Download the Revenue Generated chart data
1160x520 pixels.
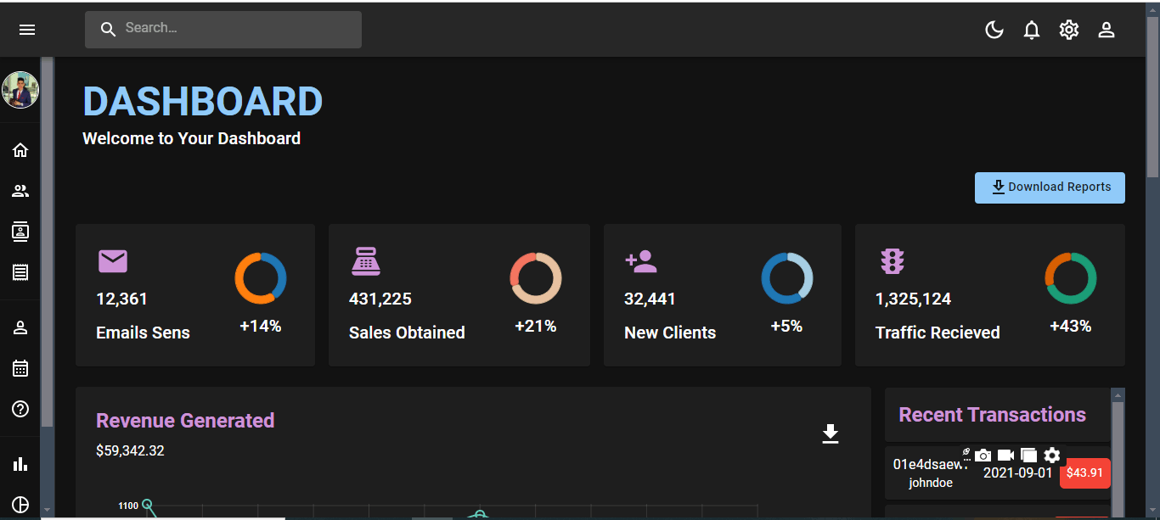830,433
